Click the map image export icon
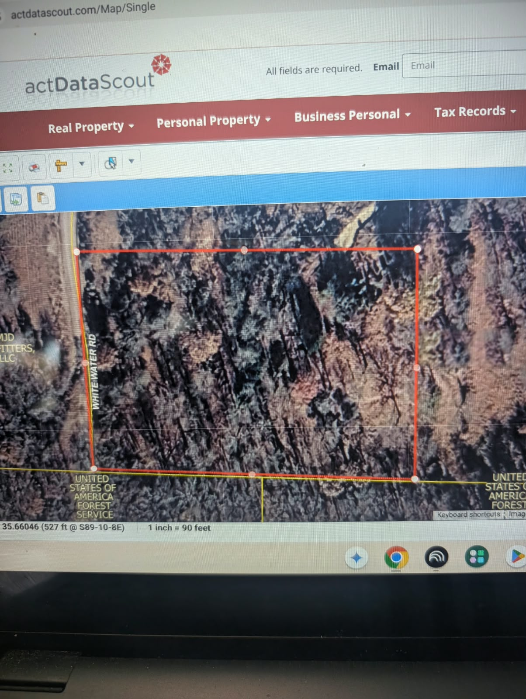The height and width of the screenshot is (699, 526). tap(16, 199)
